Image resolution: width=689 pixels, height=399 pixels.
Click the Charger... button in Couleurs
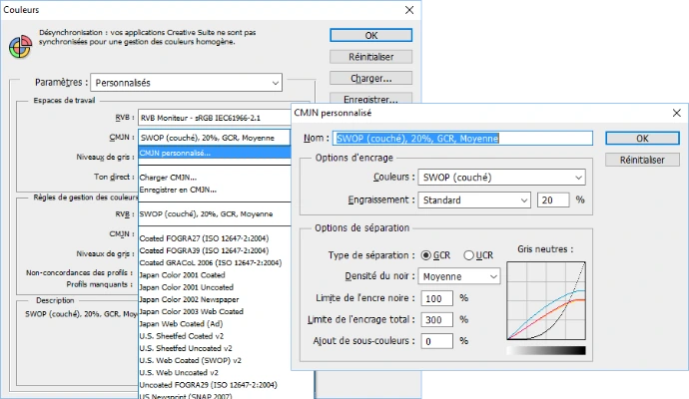point(370,78)
